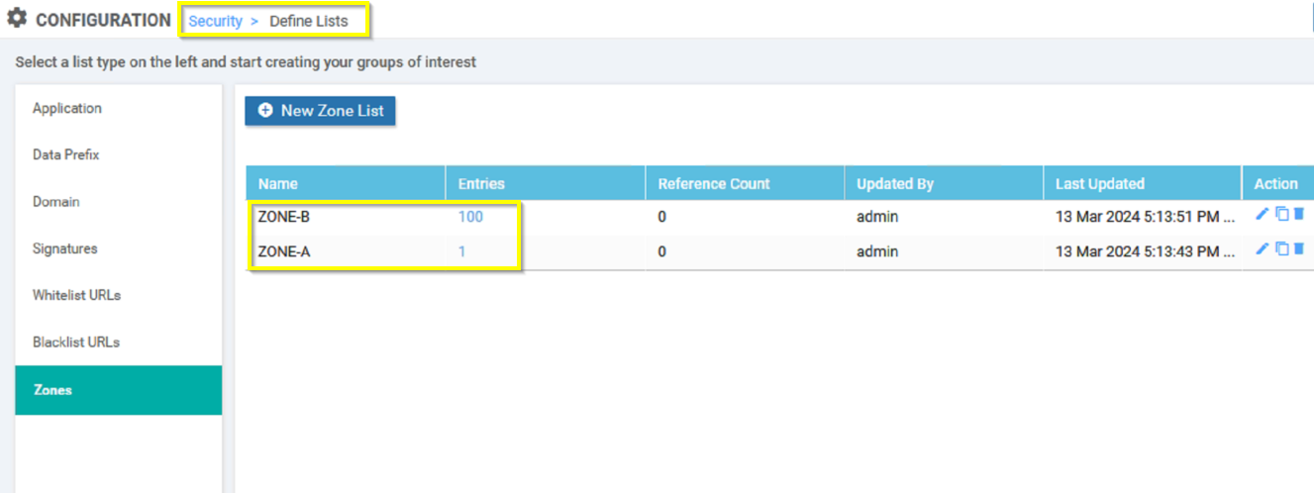Sort by the Updated By column header
1314x493 pixels.
click(x=944, y=183)
